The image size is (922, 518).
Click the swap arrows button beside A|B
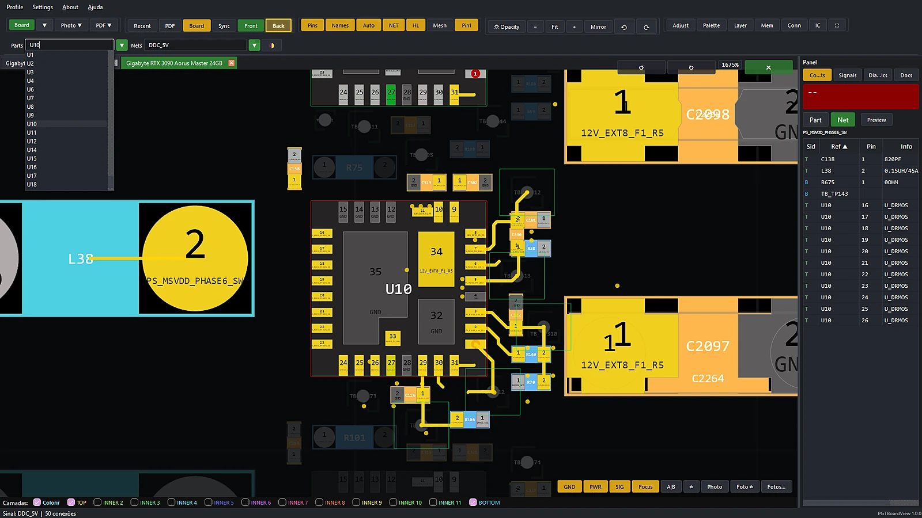coord(691,487)
